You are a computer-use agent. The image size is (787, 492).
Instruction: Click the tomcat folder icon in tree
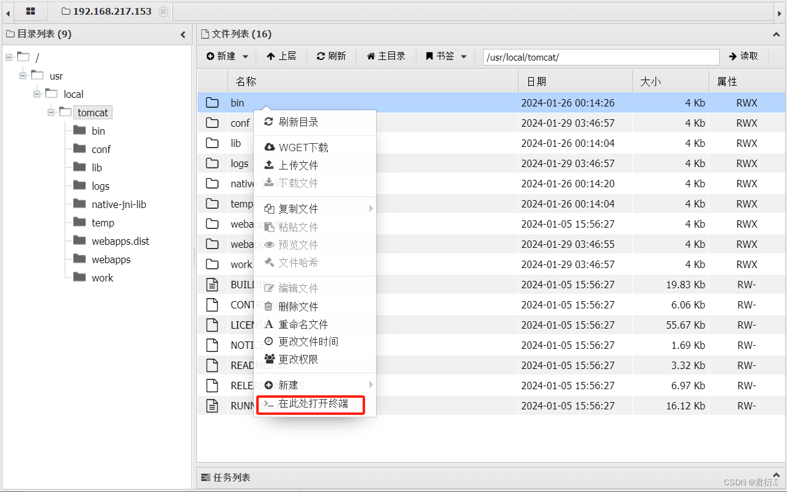click(65, 111)
